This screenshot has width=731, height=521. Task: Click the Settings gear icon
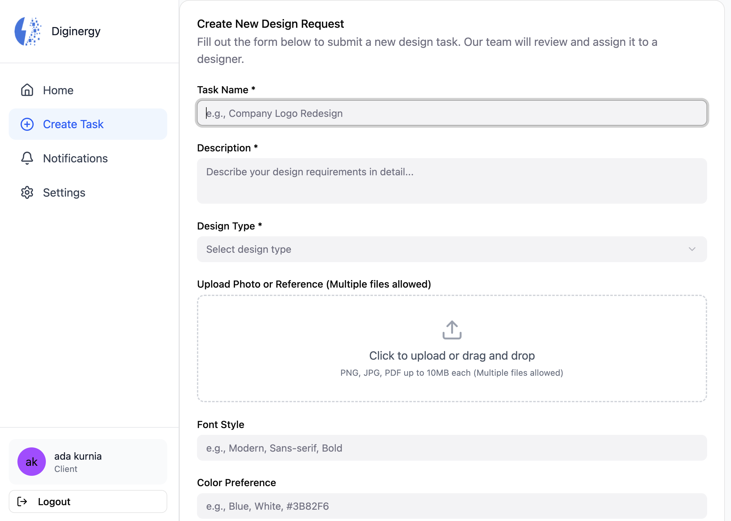point(27,192)
